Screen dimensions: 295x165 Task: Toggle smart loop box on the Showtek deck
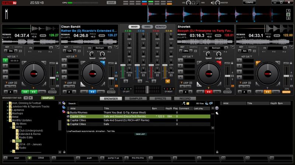(x=191, y=83)
